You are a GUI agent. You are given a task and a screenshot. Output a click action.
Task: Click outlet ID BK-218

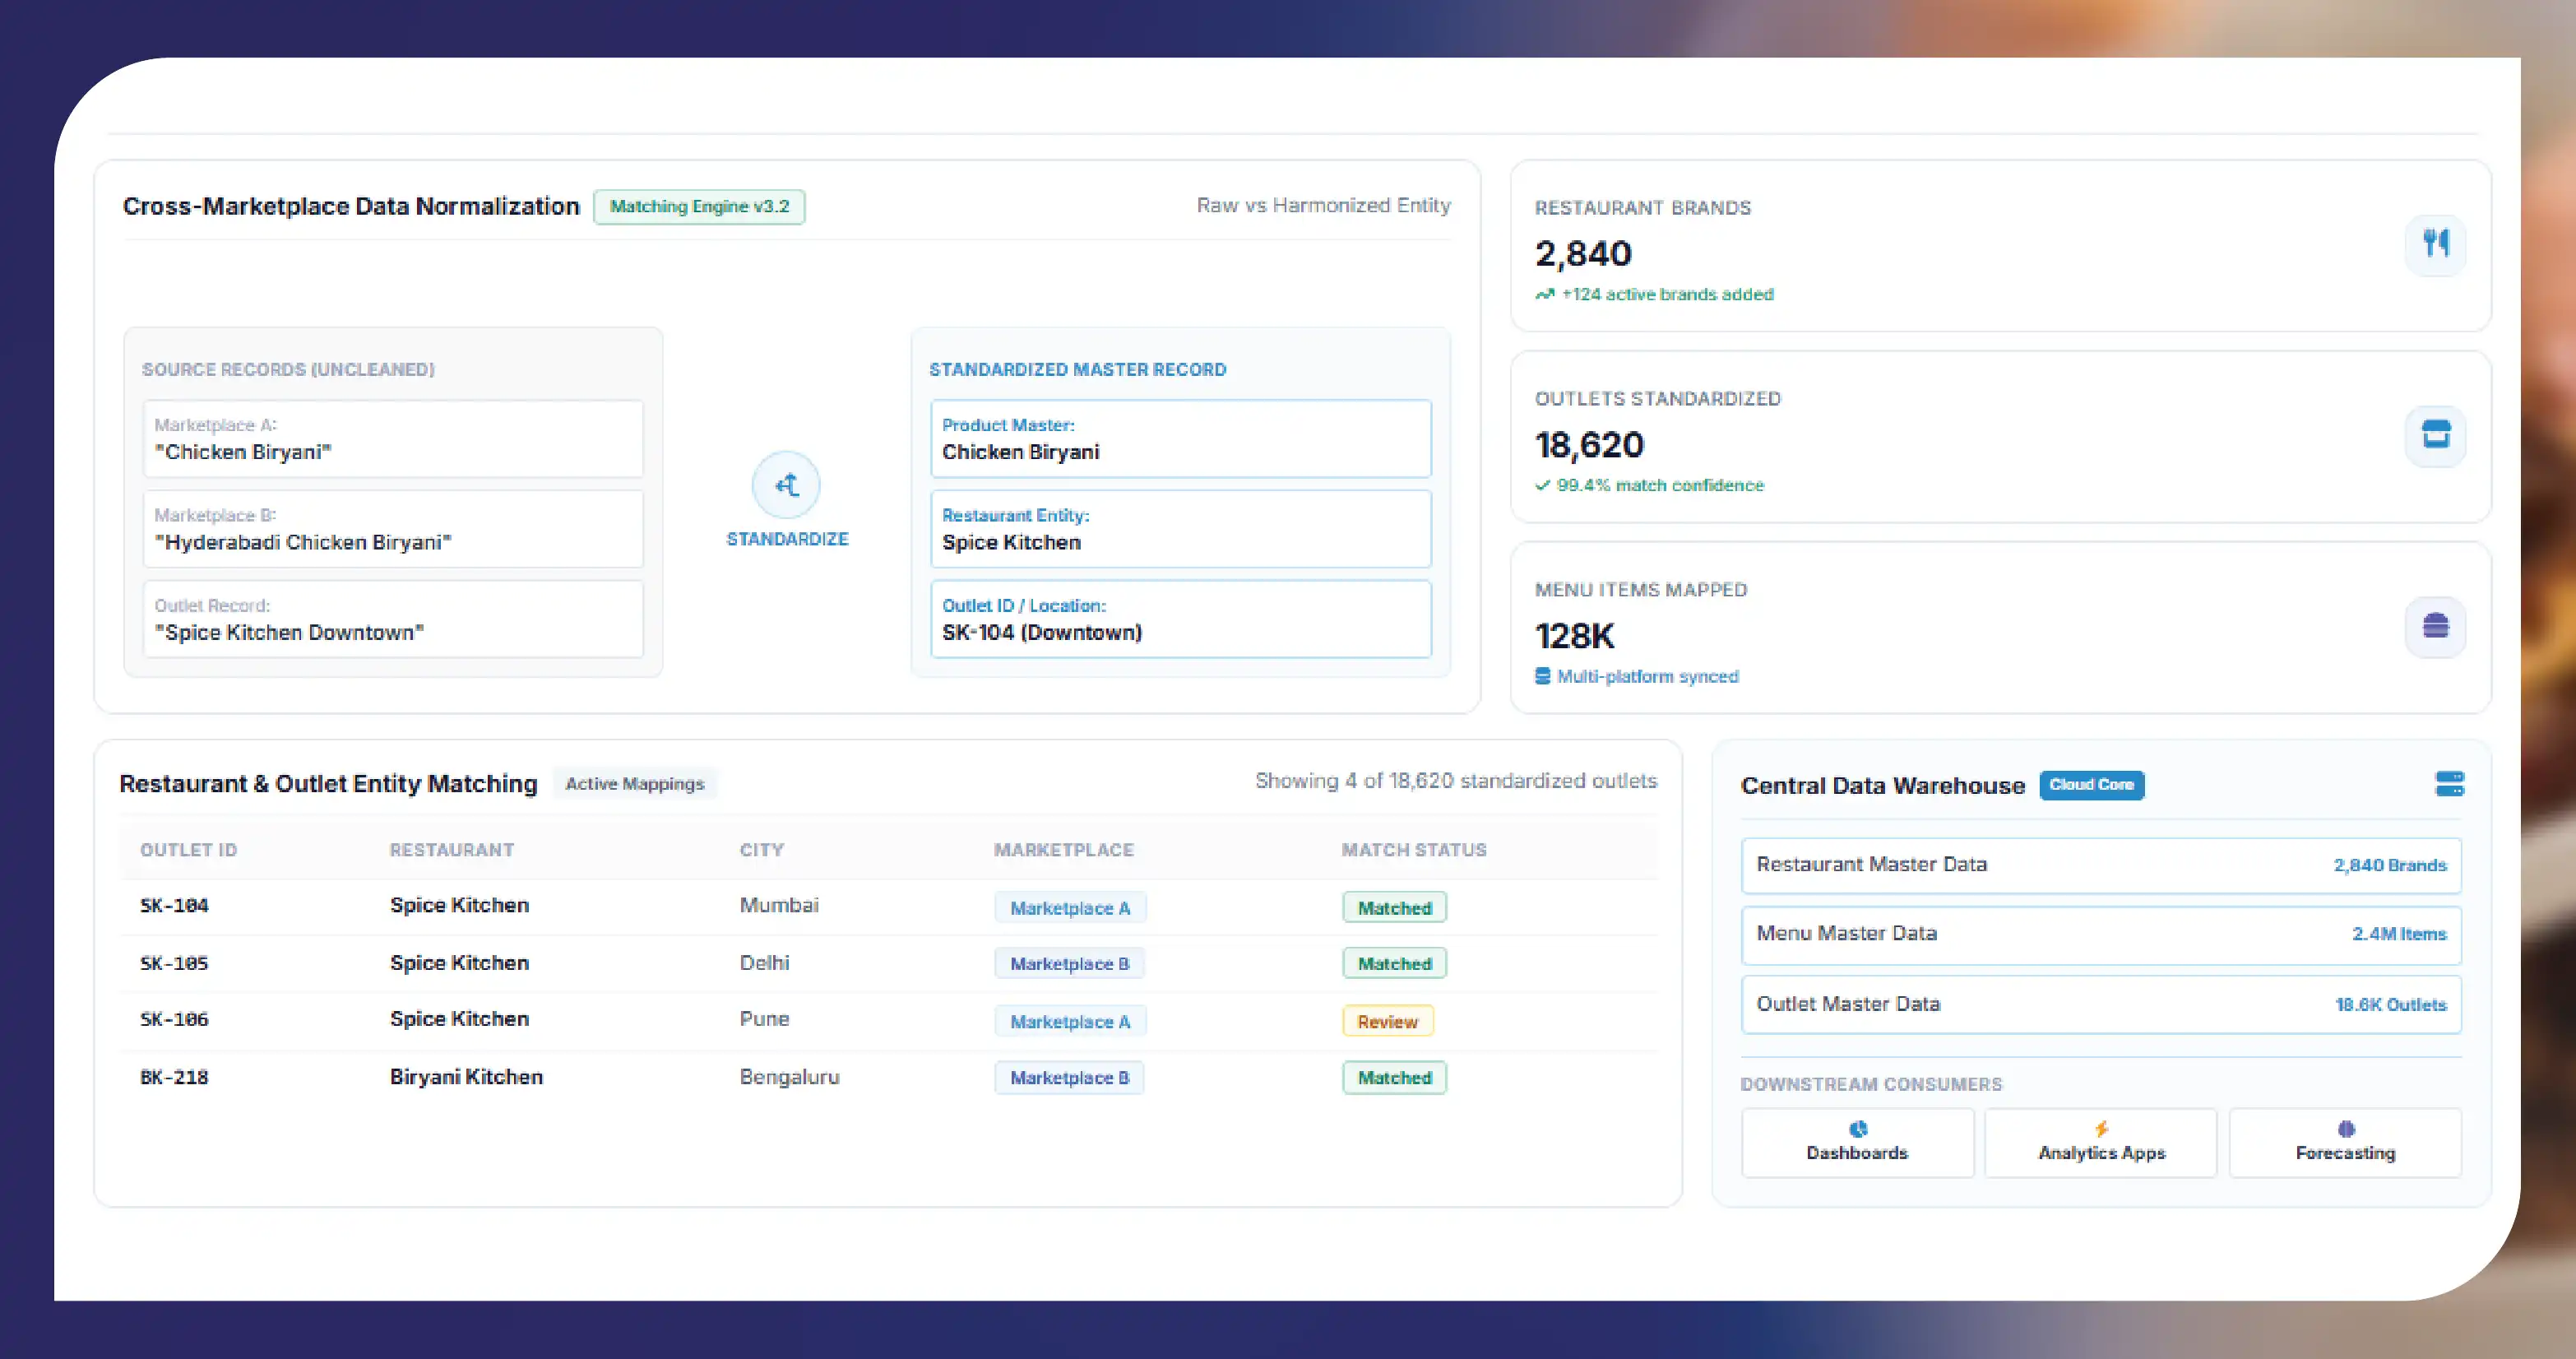(174, 1077)
